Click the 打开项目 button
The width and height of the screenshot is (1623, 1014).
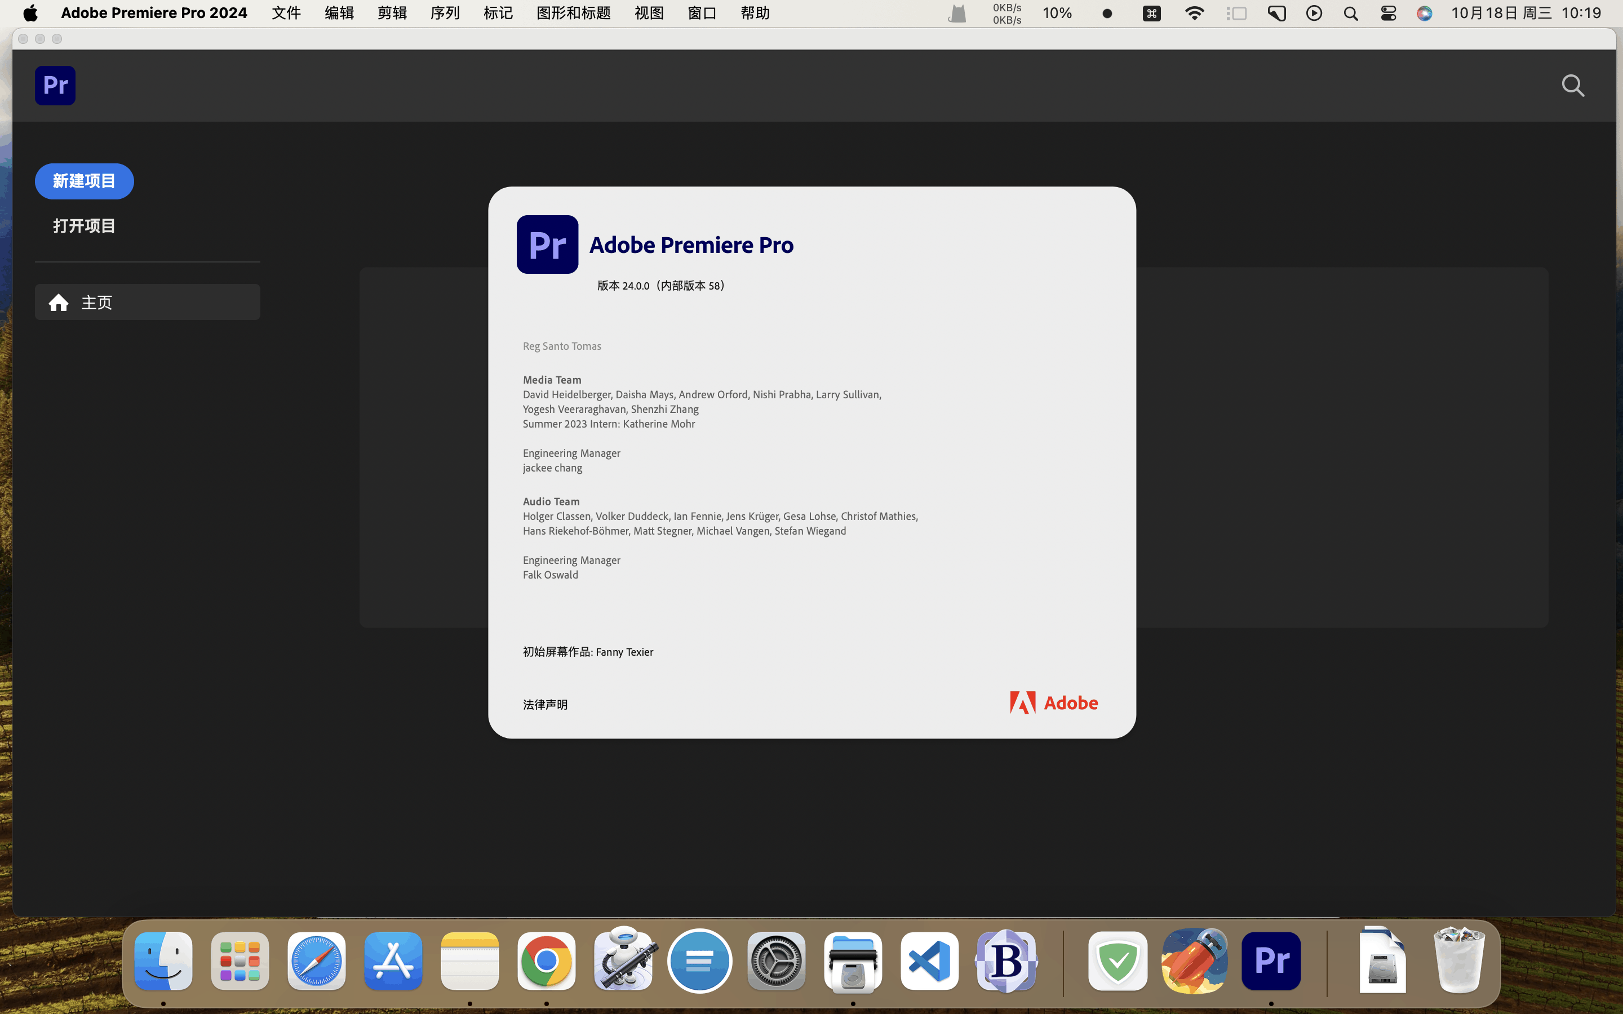tap(85, 226)
